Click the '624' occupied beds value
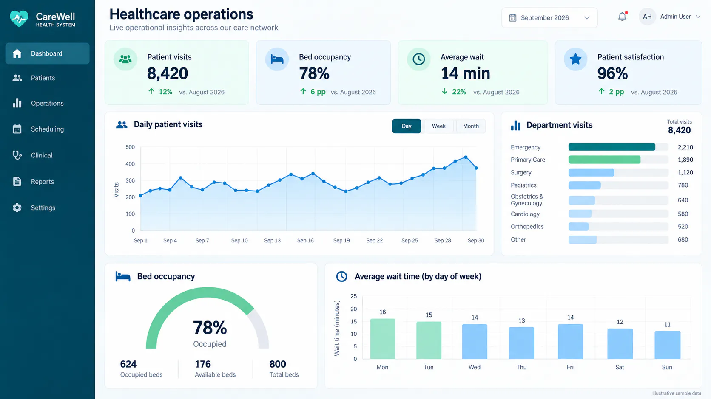The image size is (711, 399). point(128,364)
